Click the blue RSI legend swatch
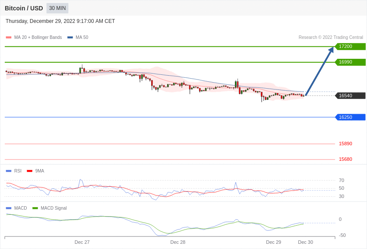This screenshot has width=367, height=249. (x=9, y=171)
